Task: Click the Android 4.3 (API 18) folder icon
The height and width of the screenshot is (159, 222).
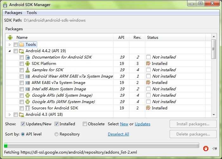Action: coord(22,114)
